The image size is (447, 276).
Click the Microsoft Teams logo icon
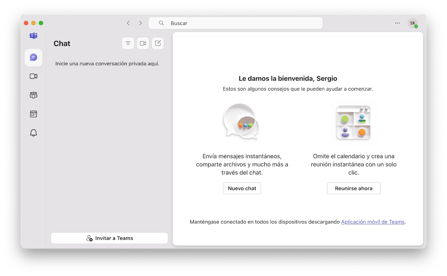(33, 36)
